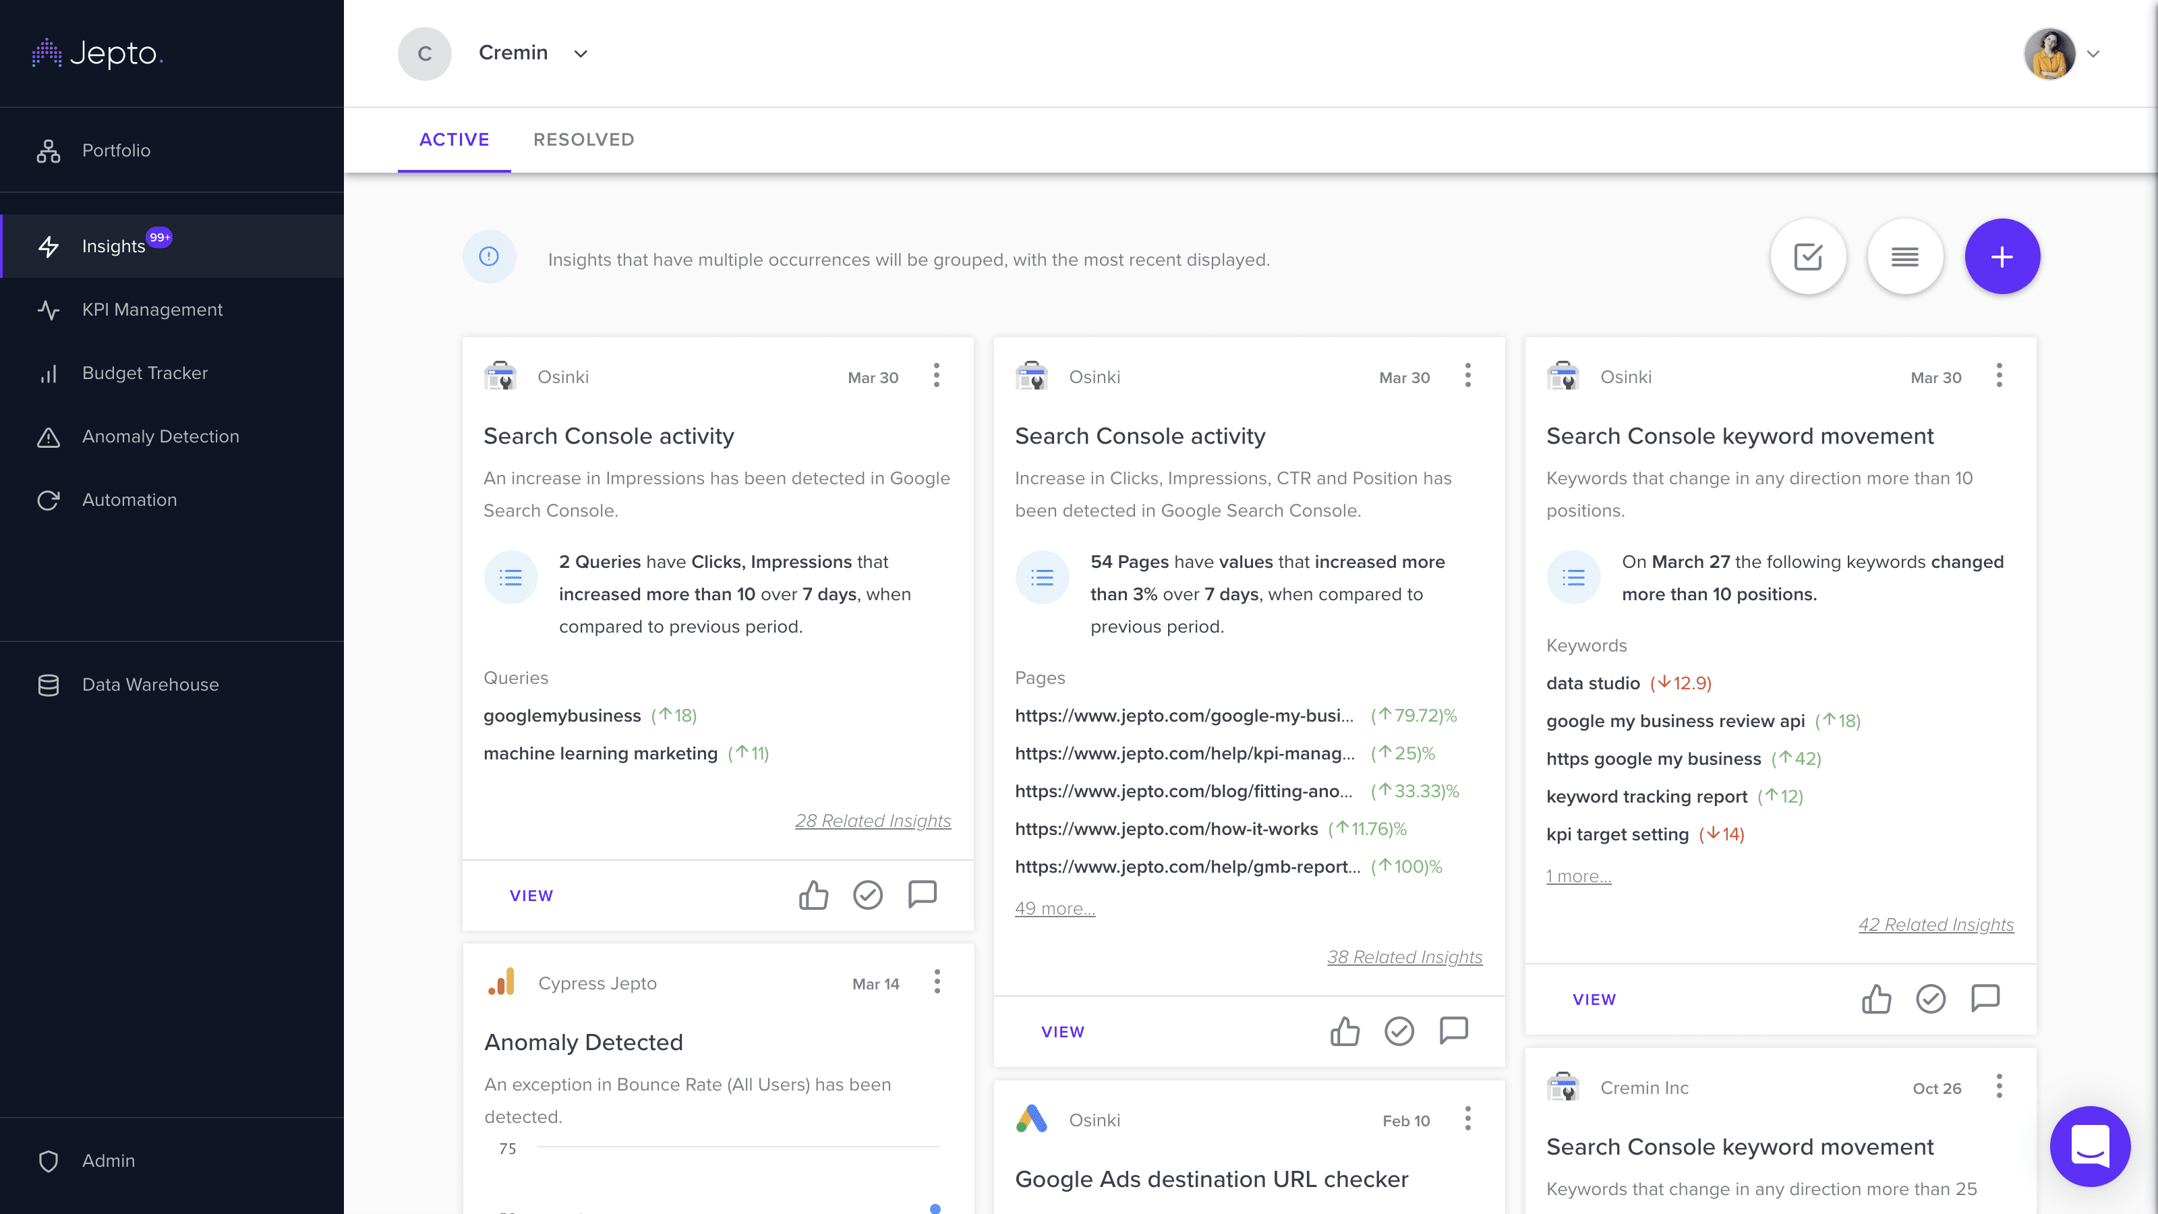
Task: Click the kpi target setting keyword
Action: pyautogui.click(x=1617, y=834)
